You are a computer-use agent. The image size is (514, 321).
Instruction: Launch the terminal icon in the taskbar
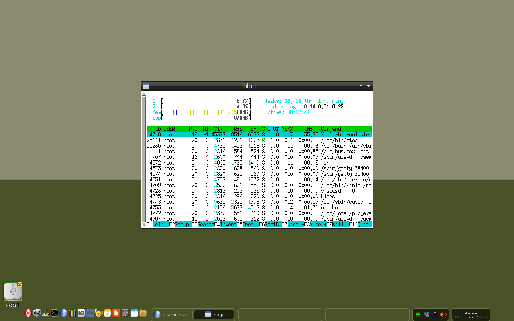click(55, 313)
